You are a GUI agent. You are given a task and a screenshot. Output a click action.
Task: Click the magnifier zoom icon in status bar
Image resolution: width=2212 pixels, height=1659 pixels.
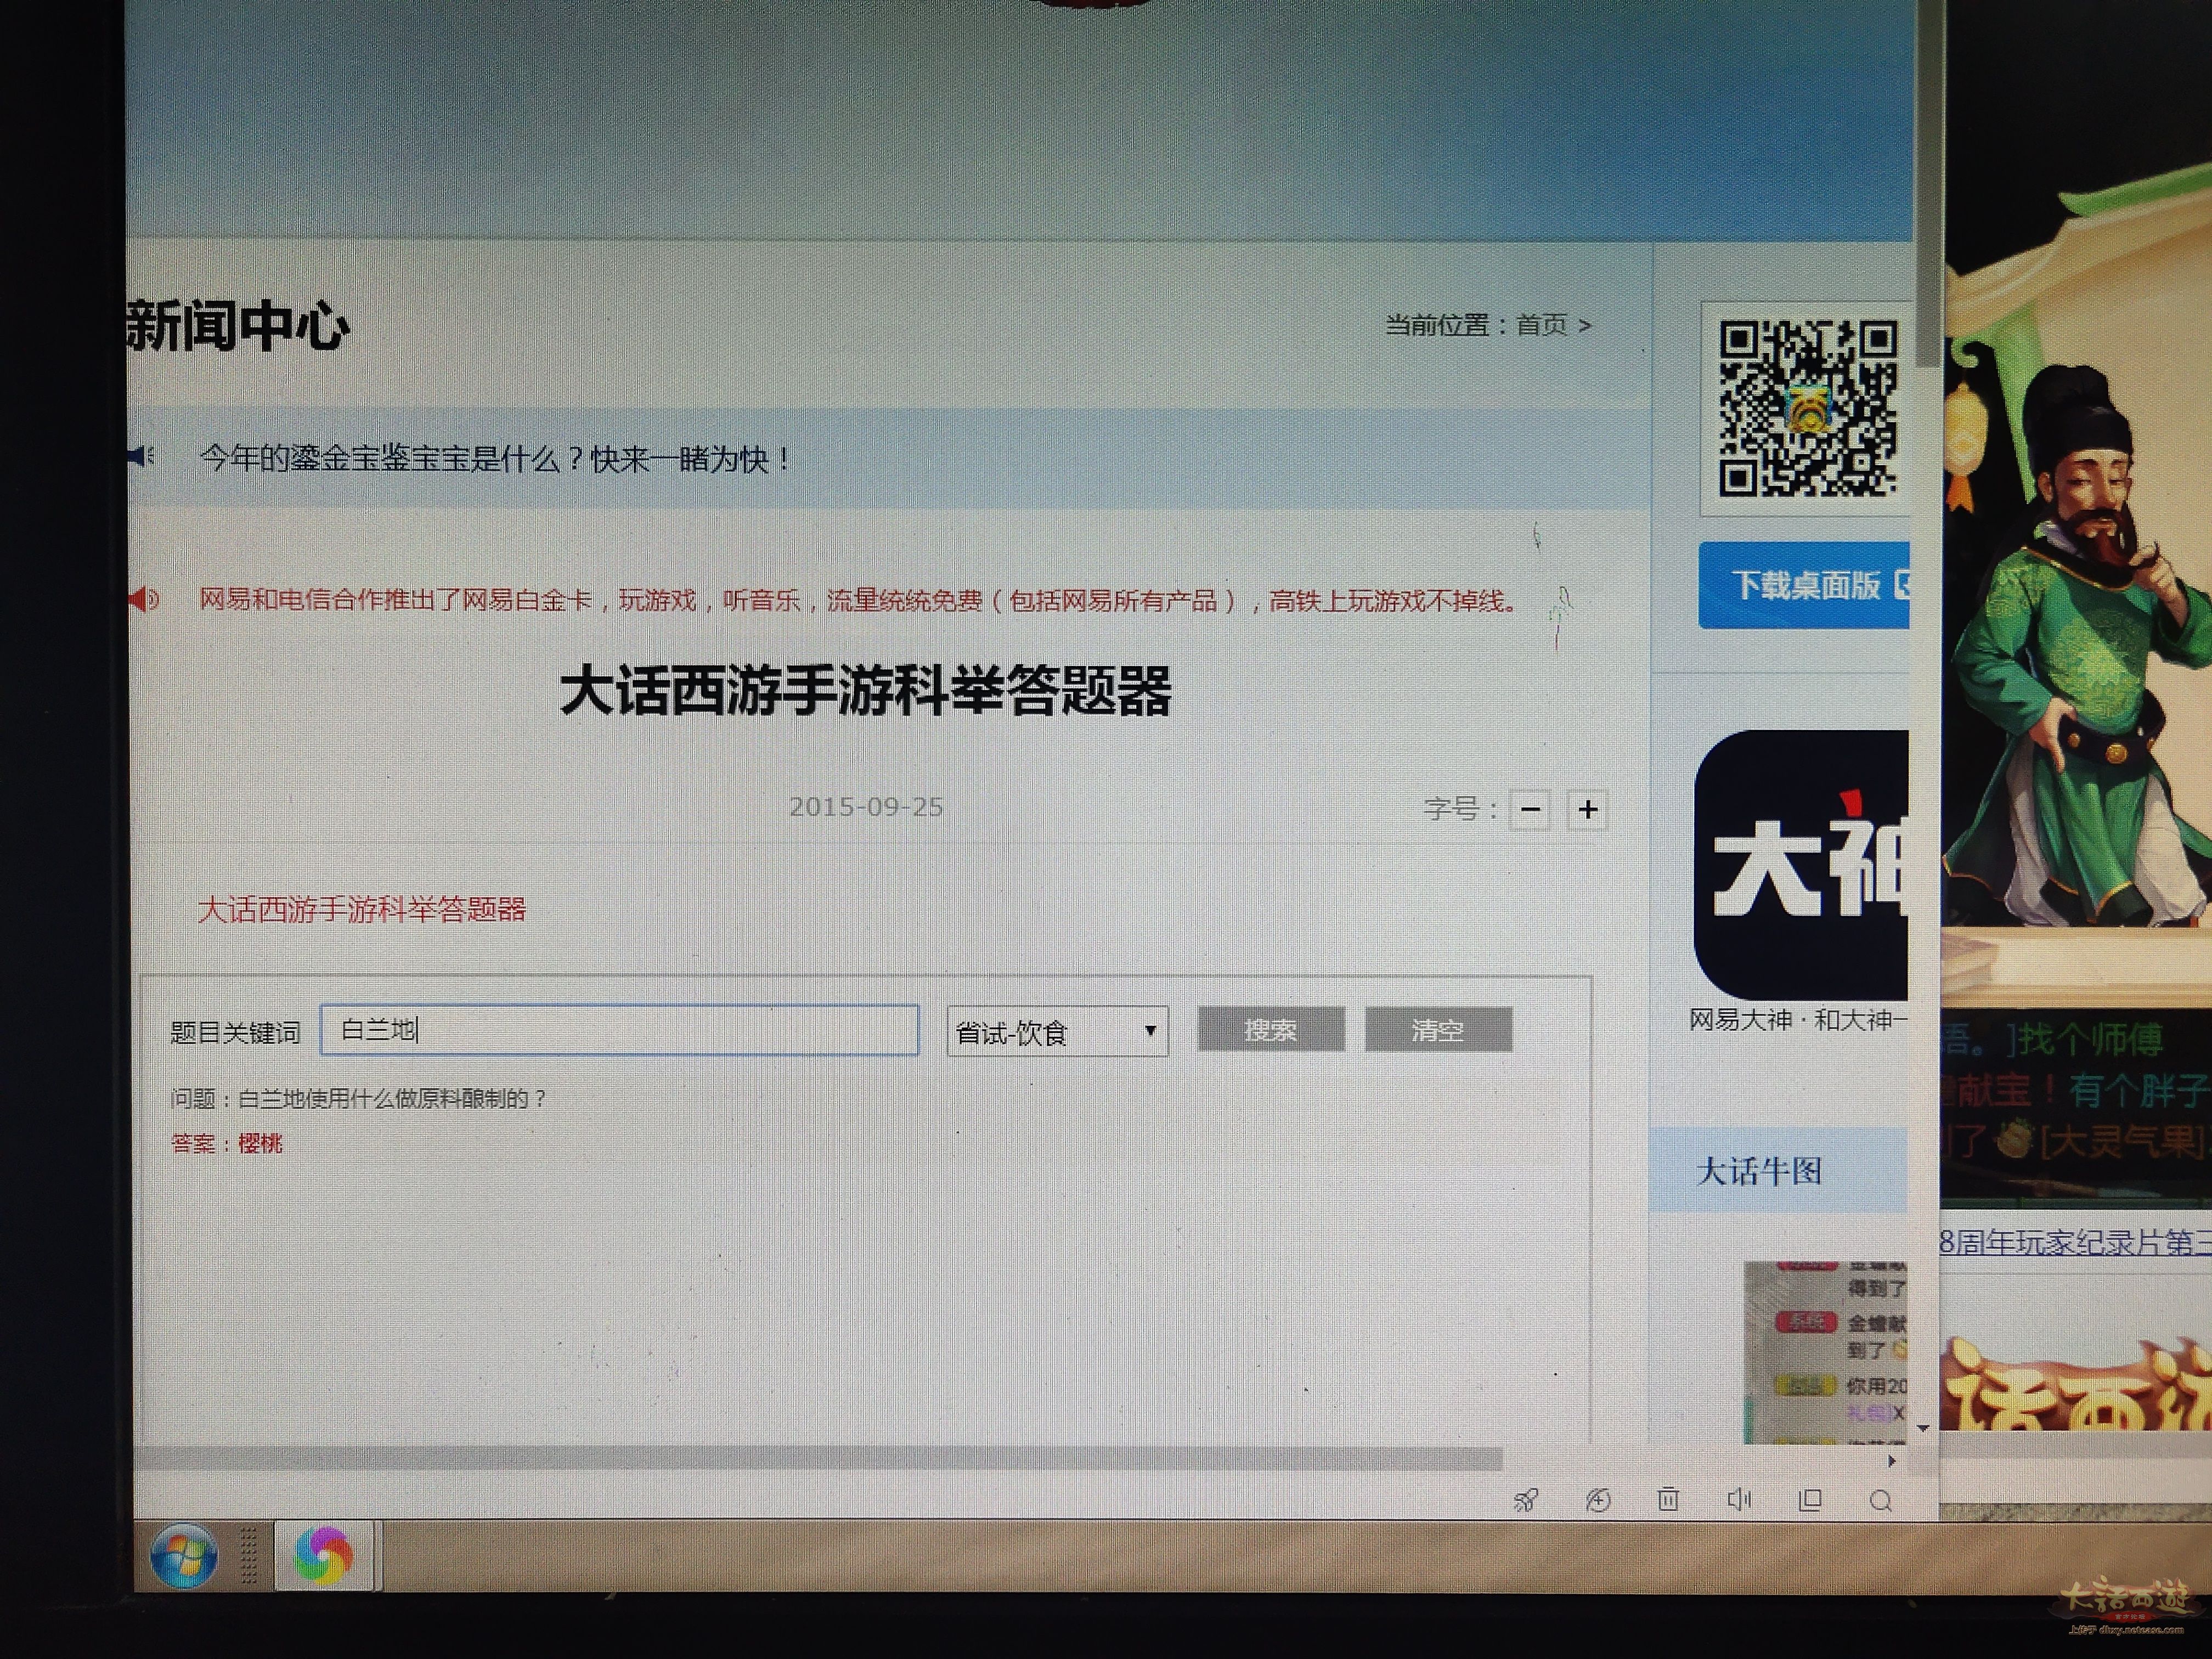[x=1881, y=1501]
